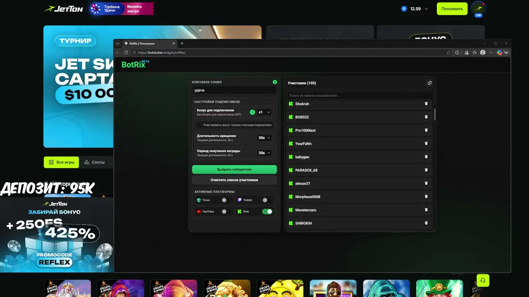Go back in the BotRix browser window

(118, 52)
